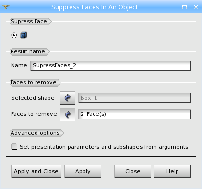Click the Apply button
Viewport: 202px width, 189px height.
(83, 171)
